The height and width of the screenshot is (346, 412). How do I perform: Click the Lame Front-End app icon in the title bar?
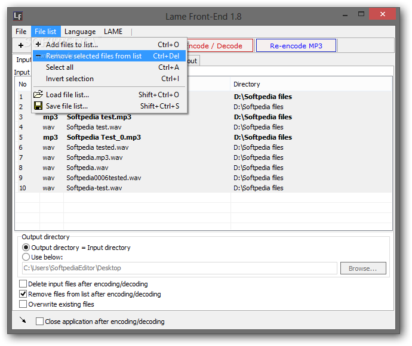(18, 16)
